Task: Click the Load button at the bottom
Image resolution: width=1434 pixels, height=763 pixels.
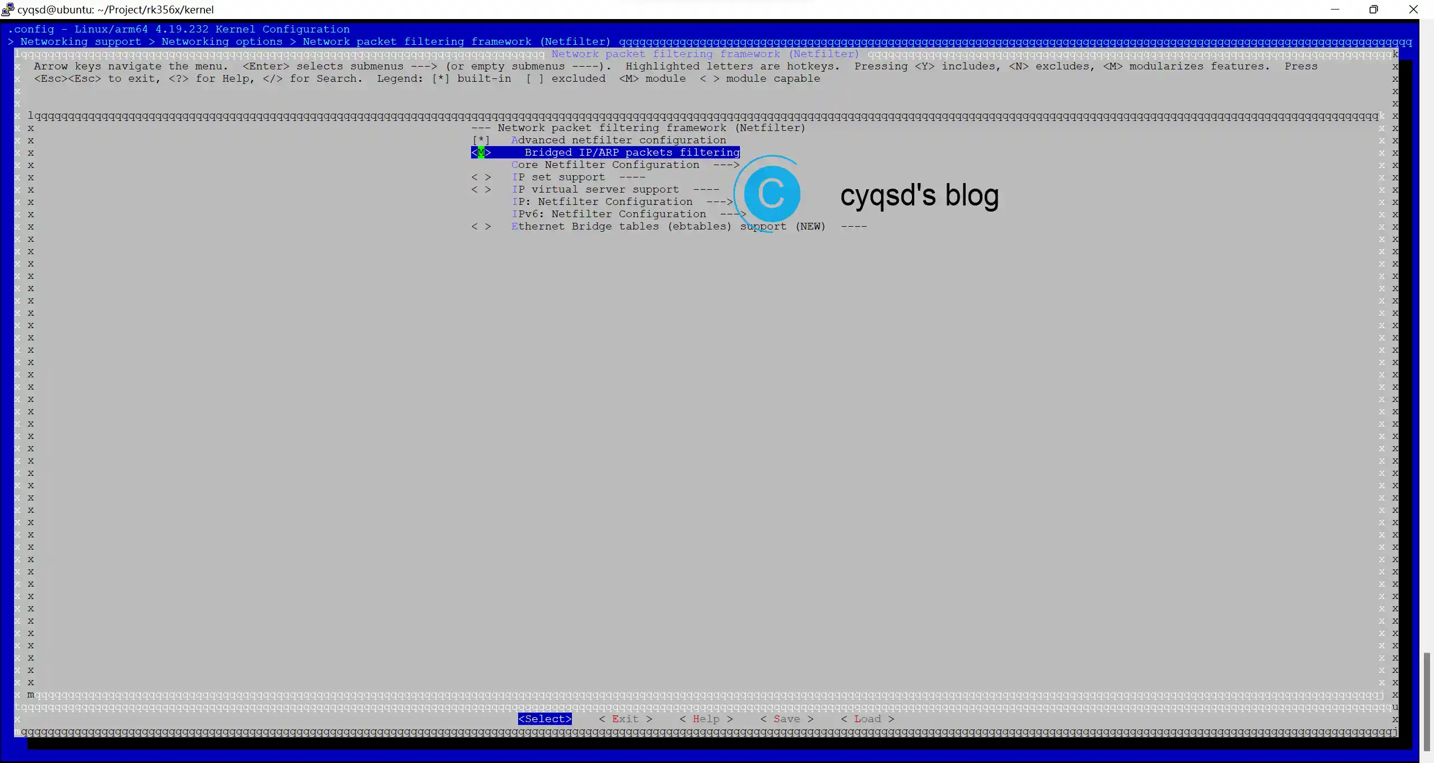Action: (867, 719)
